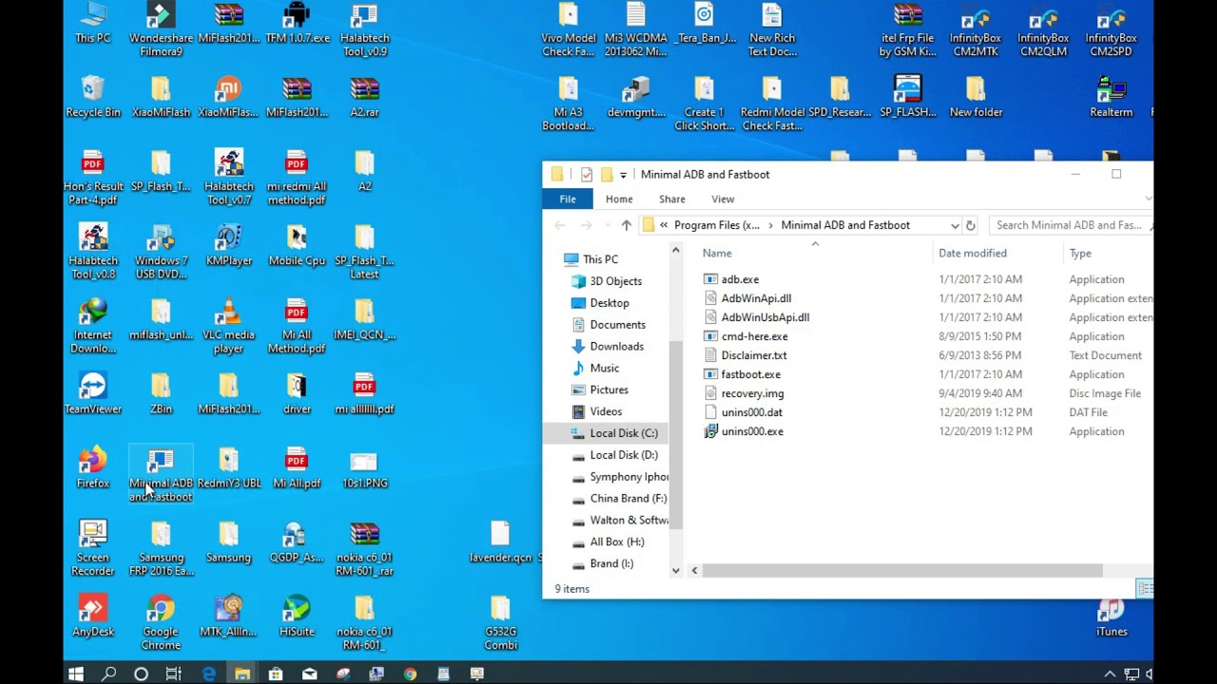Screen dimensions: 1217x684
Task: Open Task View from the taskbar
Action: coord(173,674)
